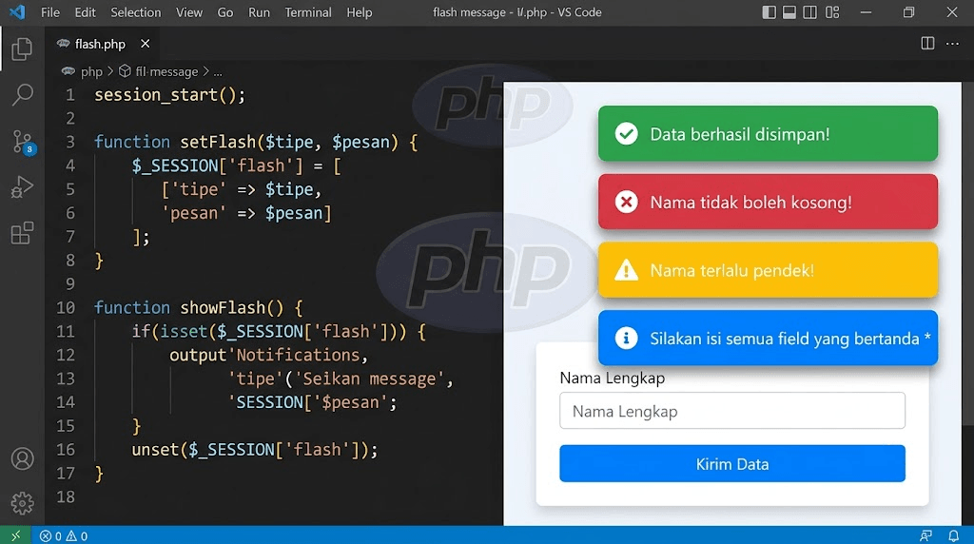The image size is (974, 544).
Task: Open the Customize Layout icon
Action: 832,11
